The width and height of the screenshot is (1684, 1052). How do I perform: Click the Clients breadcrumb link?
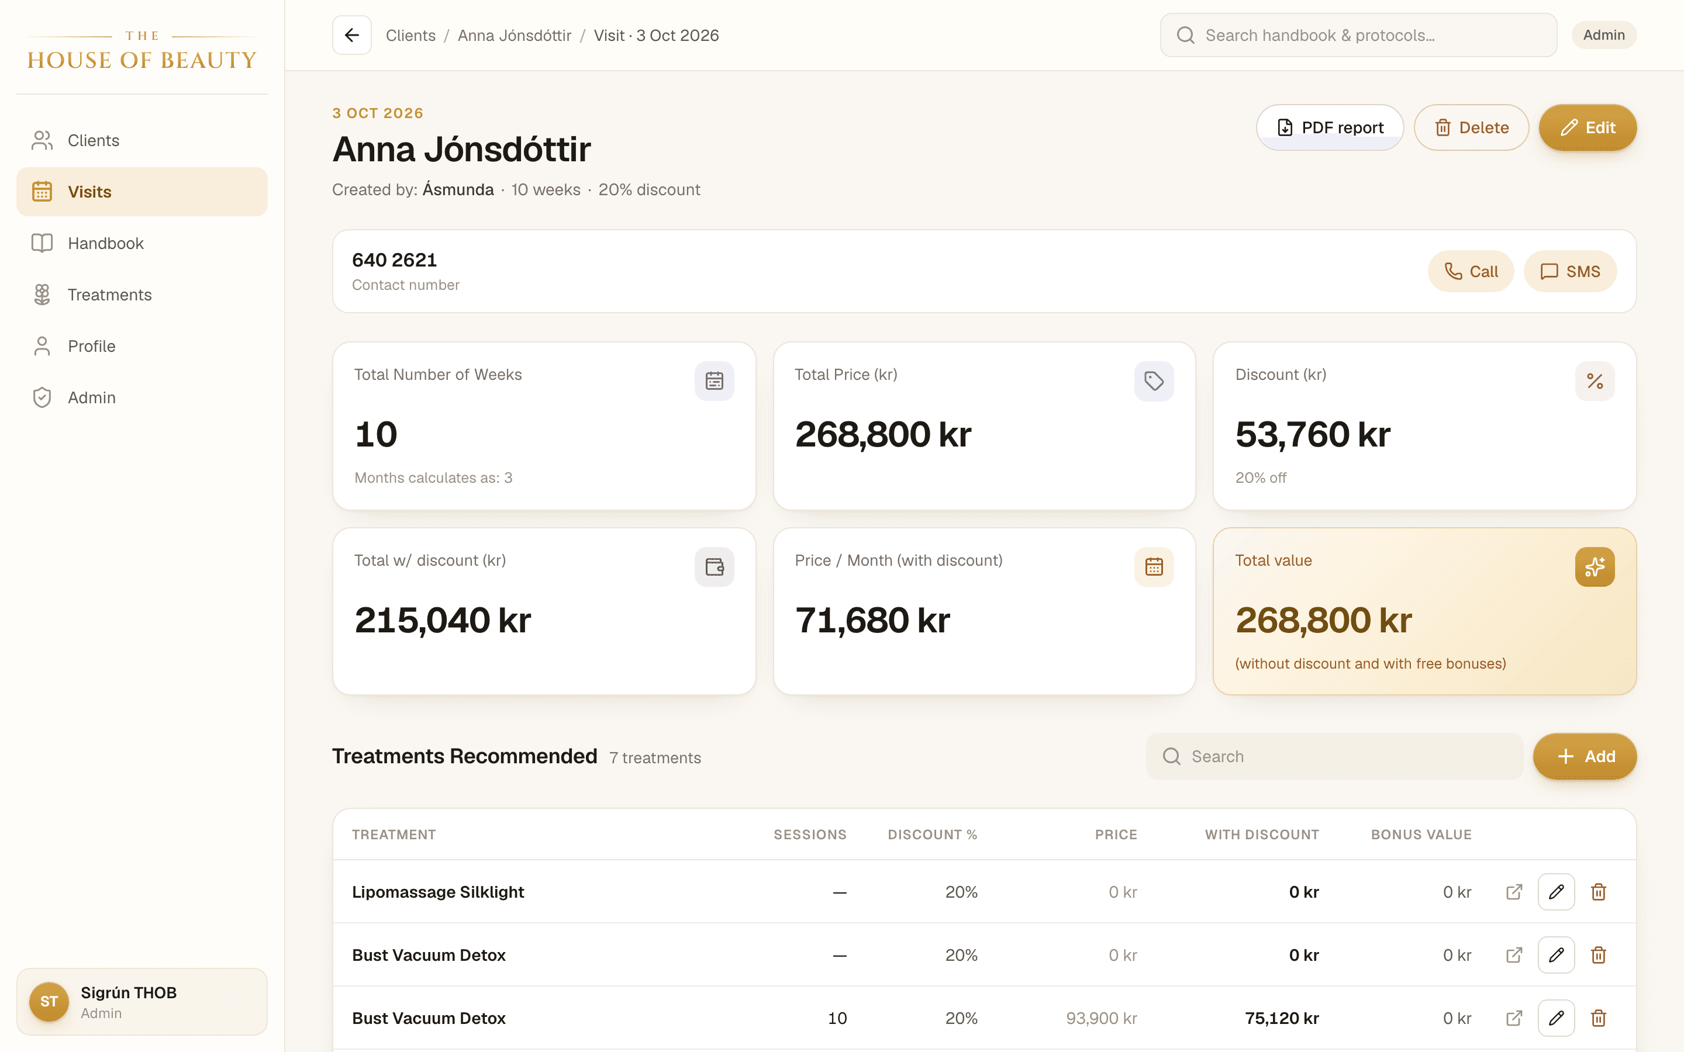pyautogui.click(x=410, y=36)
